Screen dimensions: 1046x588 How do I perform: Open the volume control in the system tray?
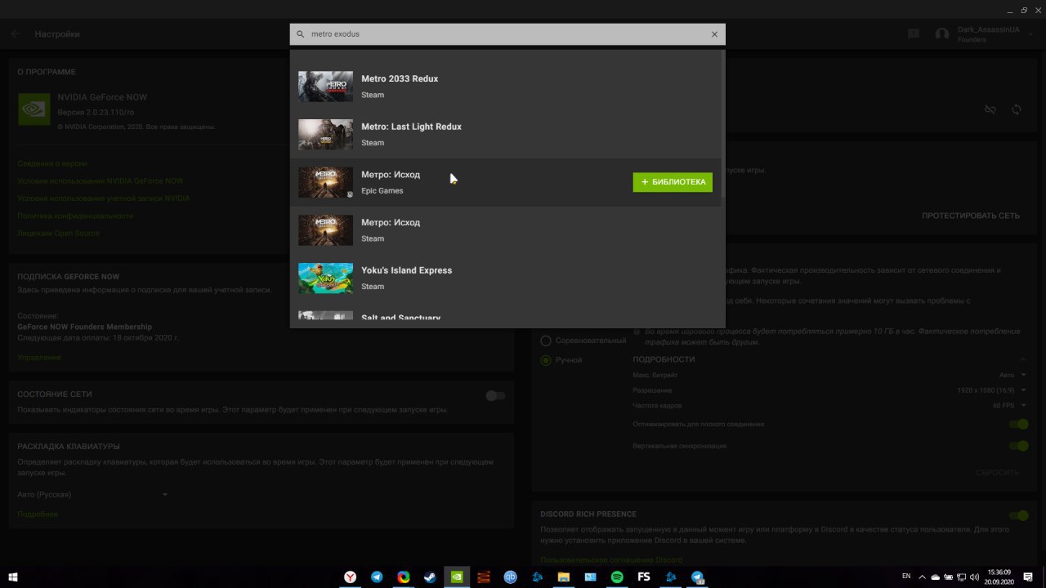tap(974, 577)
